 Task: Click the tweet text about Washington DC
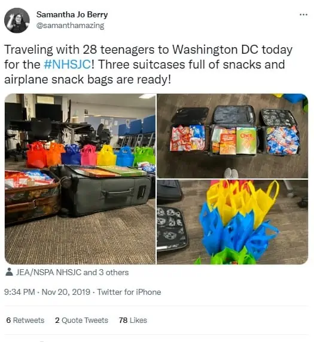(148, 64)
